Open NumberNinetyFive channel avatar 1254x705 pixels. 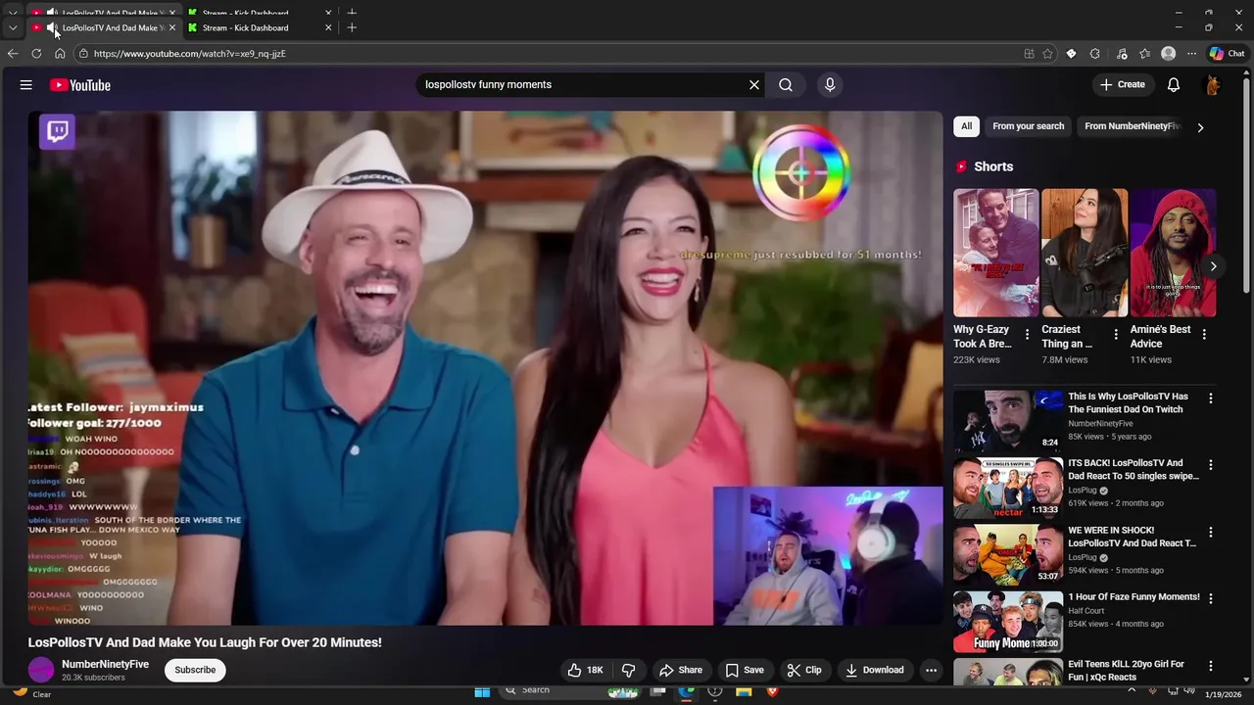[x=41, y=670]
